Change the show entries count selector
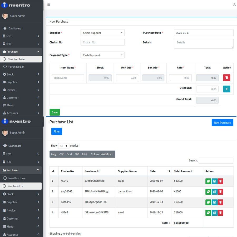This screenshot has width=237, height=237. click(x=63, y=146)
